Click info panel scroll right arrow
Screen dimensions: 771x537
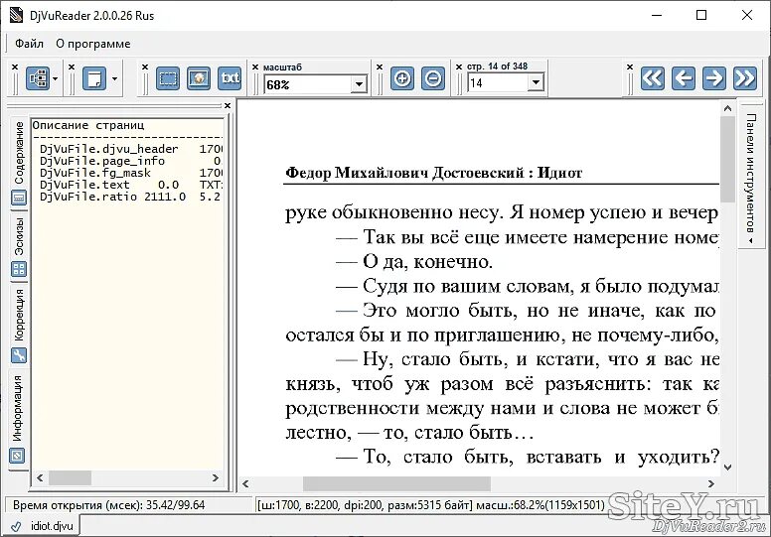point(215,477)
